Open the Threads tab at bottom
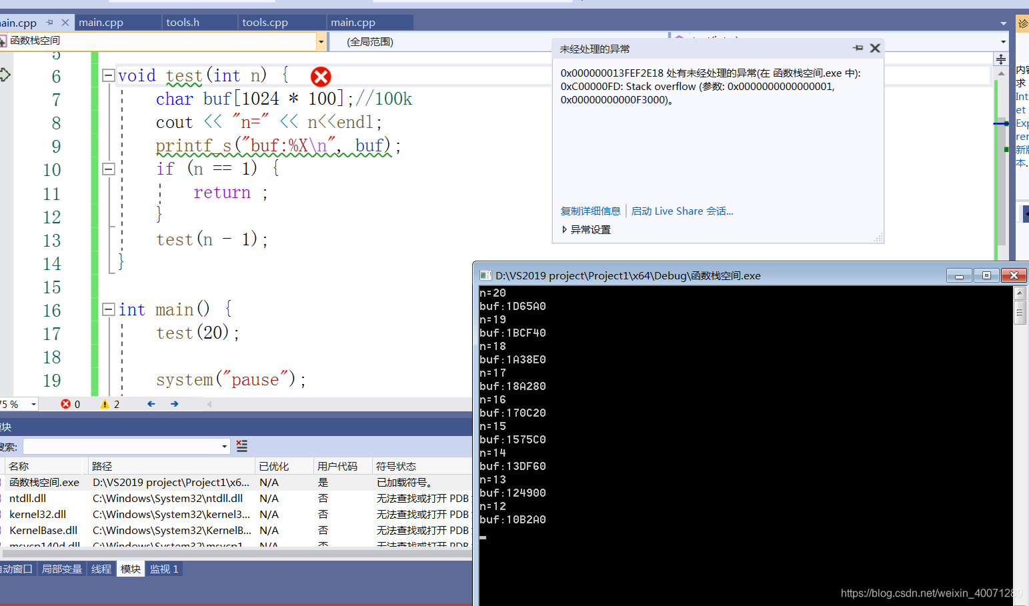 click(x=101, y=569)
